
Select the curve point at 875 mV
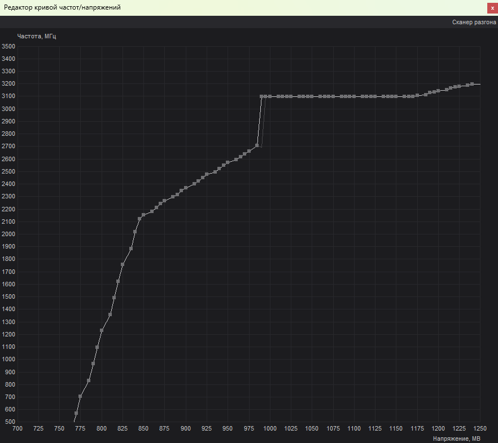164,201
